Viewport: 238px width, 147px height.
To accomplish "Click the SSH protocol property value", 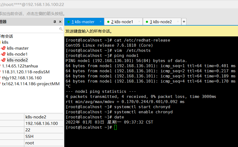I will 44,136.
